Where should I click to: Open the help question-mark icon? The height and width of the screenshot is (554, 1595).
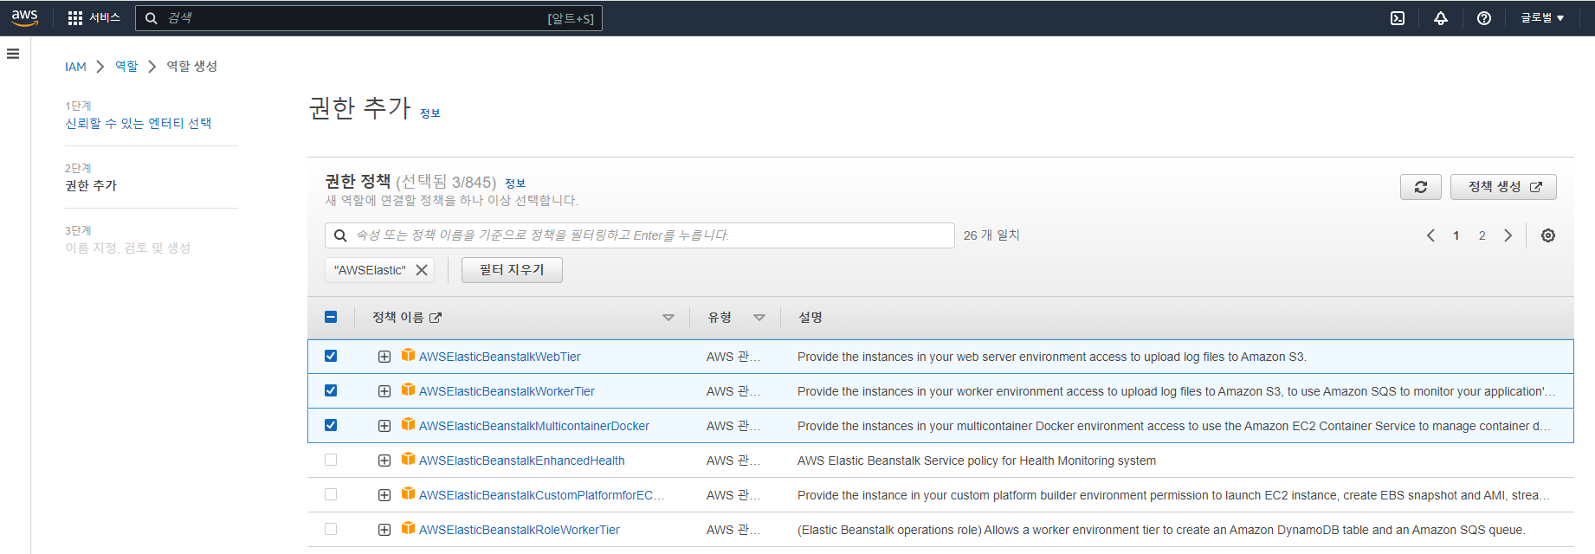point(1484,18)
